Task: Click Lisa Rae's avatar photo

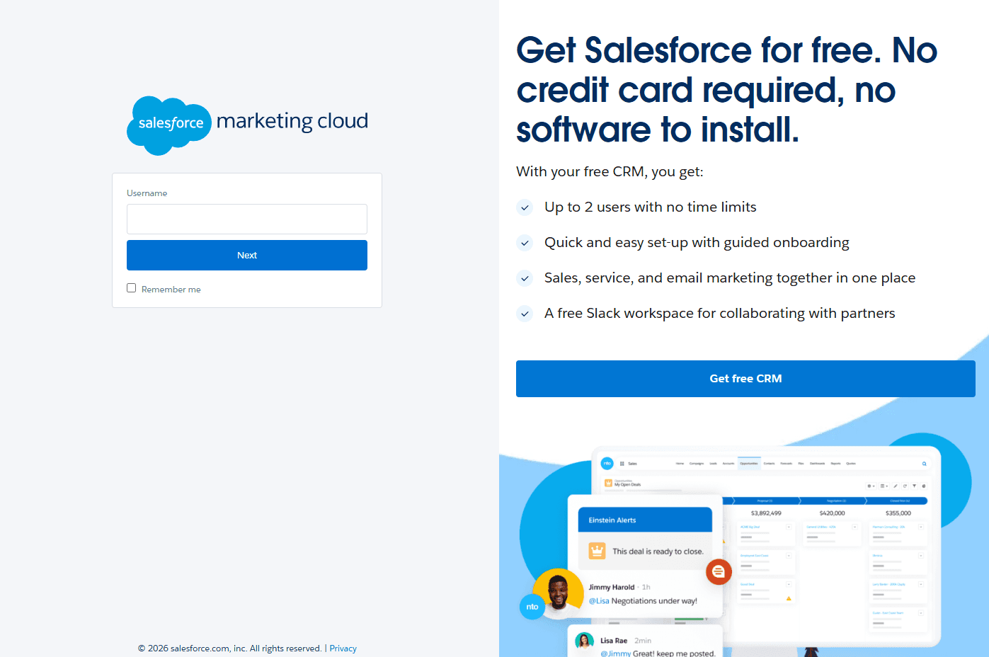Action: (584, 641)
